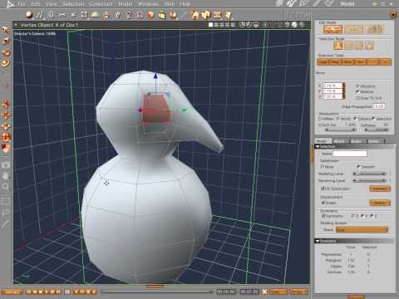Open the Selection menu
399x299 pixels.
[73, 4]
